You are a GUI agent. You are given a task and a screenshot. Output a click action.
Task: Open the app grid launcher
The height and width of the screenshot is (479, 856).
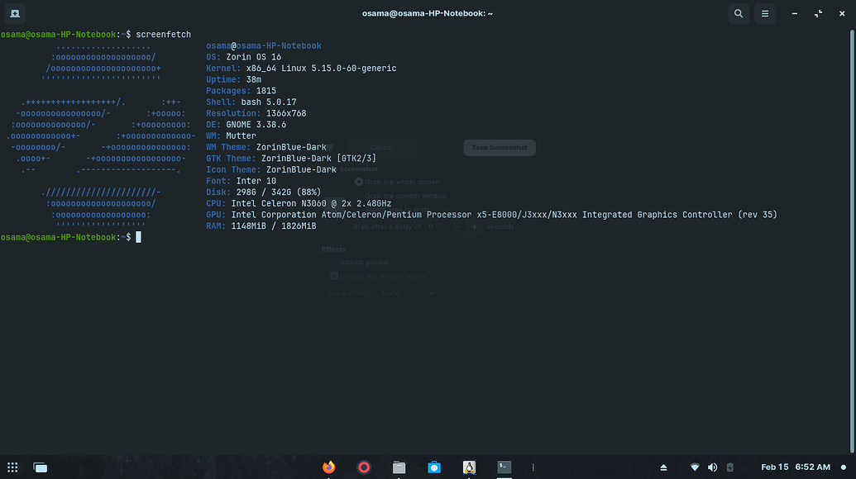pos(12,467)
